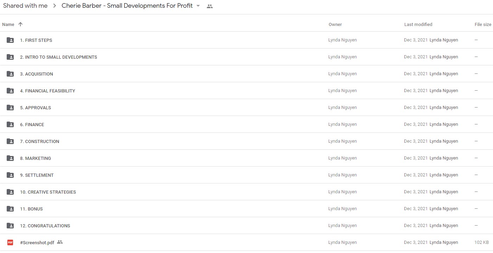493x253 pixels.
Task: Click Dec 3, 2021 in 12. CONGRATULATIONS row
Action: point(416,226)
